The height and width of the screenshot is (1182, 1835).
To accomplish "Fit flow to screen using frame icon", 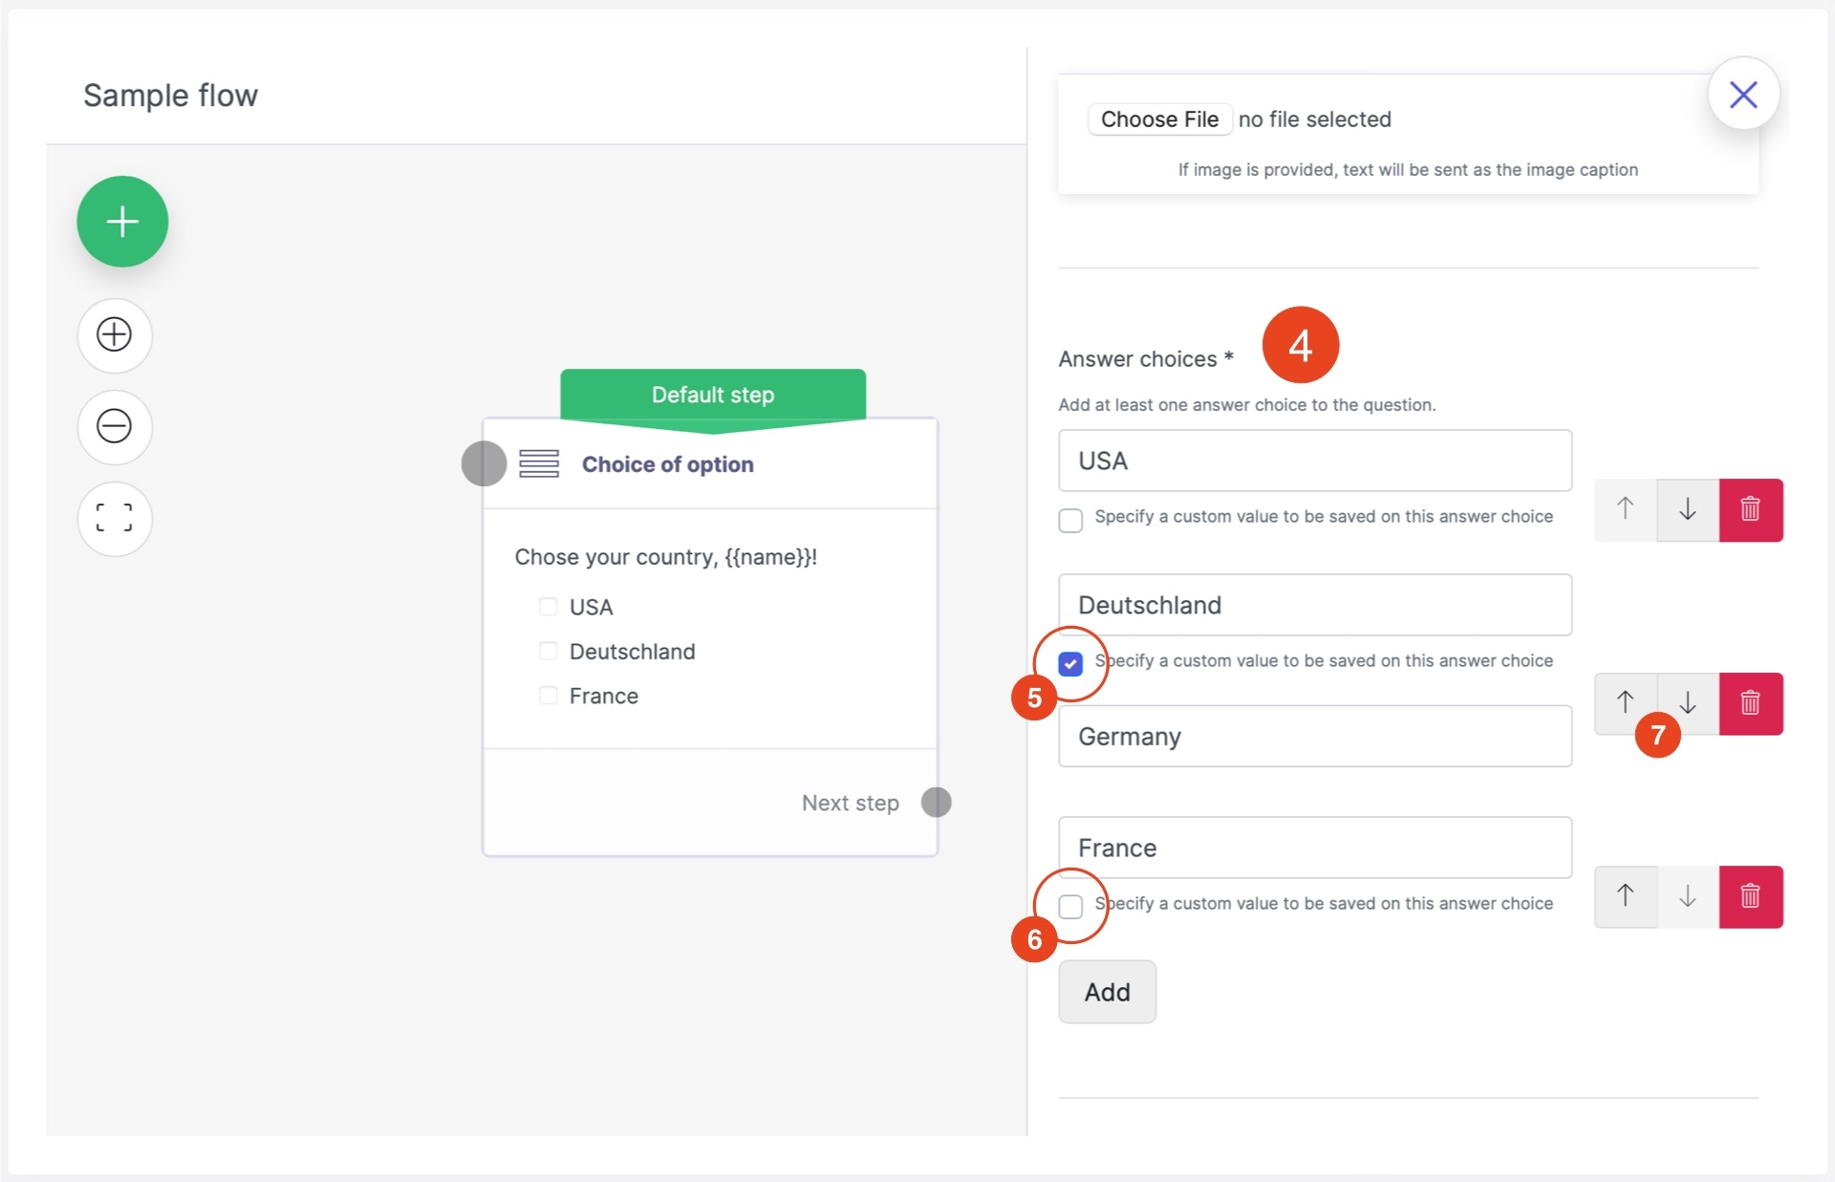I will [115, 518].
